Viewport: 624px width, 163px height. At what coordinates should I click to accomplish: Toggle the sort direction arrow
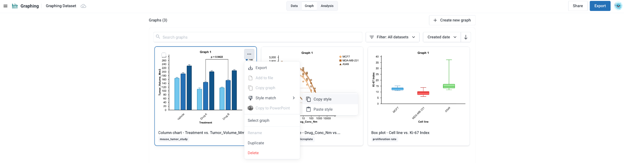click(x=466, y=37)
